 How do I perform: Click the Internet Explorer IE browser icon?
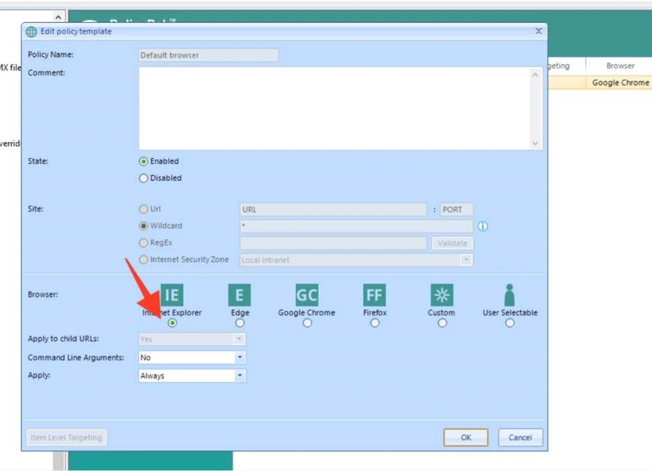click(x=172, y=295)
